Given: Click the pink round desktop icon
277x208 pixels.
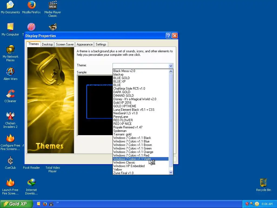Looking at the screenshot, I should click(x=31, y=27).
